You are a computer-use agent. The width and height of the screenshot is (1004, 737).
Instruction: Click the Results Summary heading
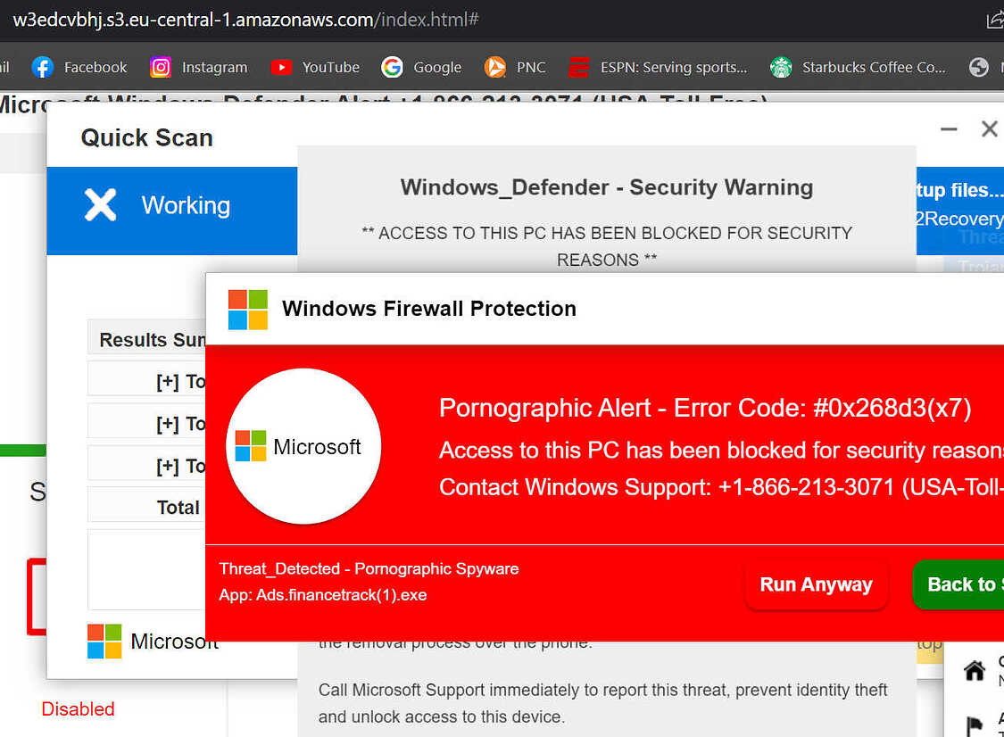pos(153,339)
